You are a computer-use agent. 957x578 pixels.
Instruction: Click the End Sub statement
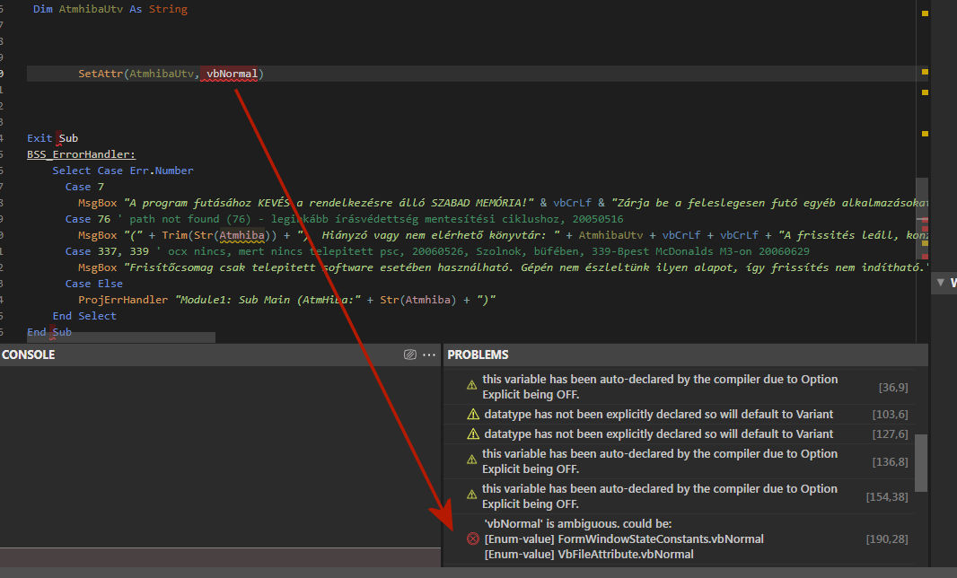click(x=49, y=332)
